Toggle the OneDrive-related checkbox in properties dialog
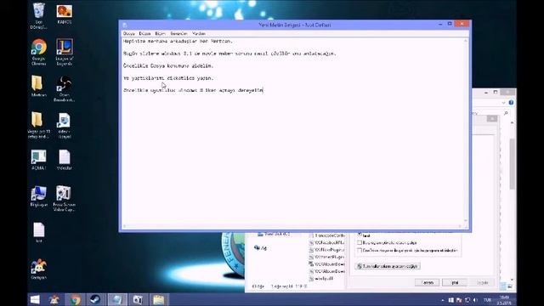Screen dimensions: 544x306 [360, 250]
